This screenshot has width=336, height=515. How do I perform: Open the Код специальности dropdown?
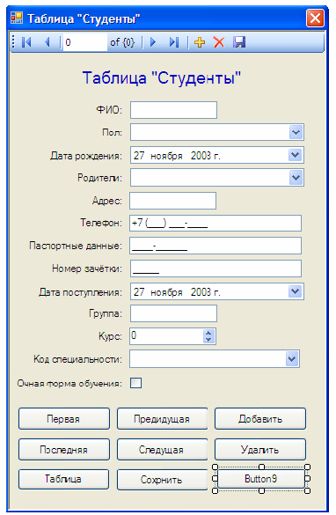pos(292,358)
